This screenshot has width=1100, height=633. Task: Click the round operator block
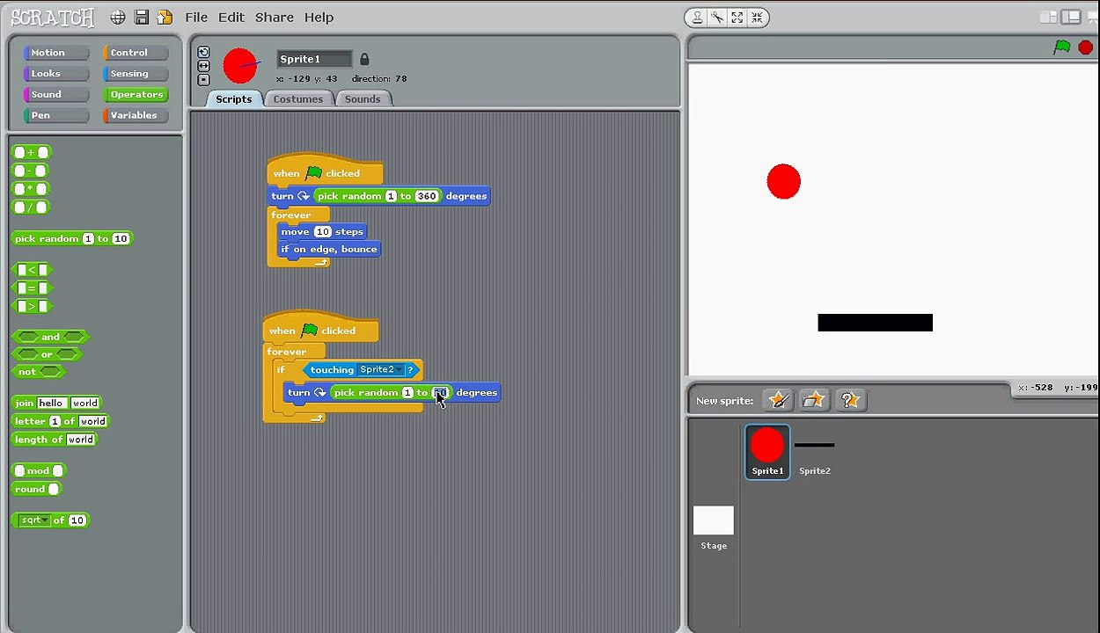click(x=37, y=490)
